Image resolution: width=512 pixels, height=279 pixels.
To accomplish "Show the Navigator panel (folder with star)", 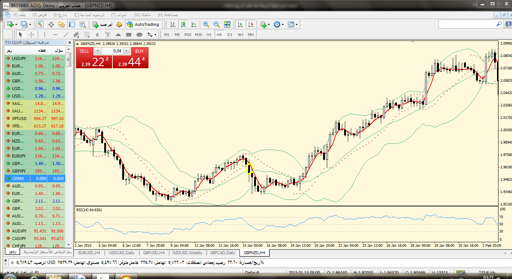I will tap(61, 24).
